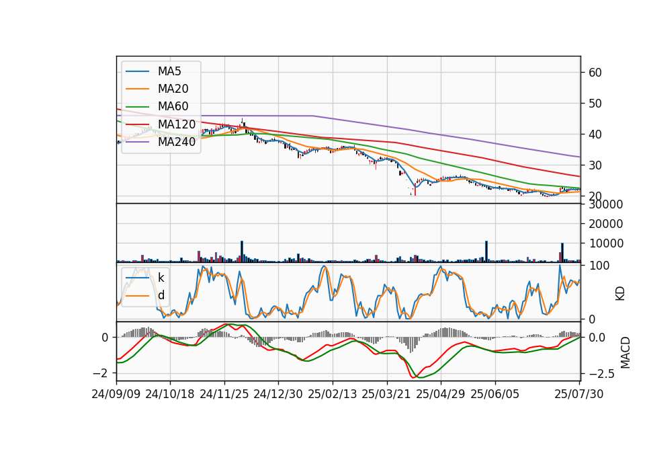Click the orange MA20 legend line sample
Screen dimensions: 645x464
pos(137,89)
